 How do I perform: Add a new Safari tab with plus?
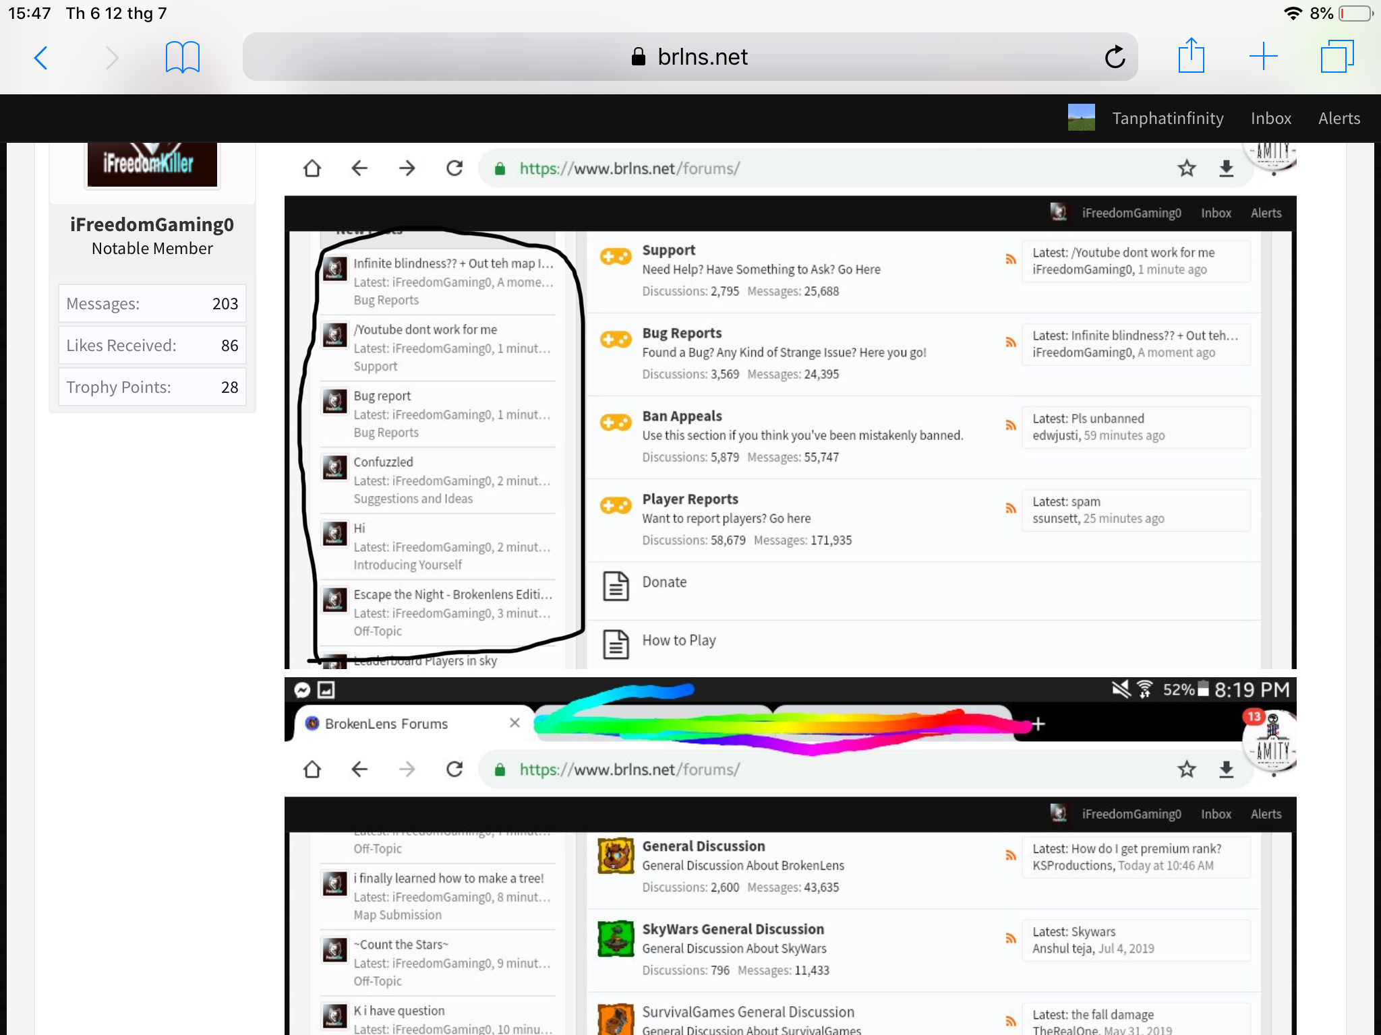[1263, 57]
